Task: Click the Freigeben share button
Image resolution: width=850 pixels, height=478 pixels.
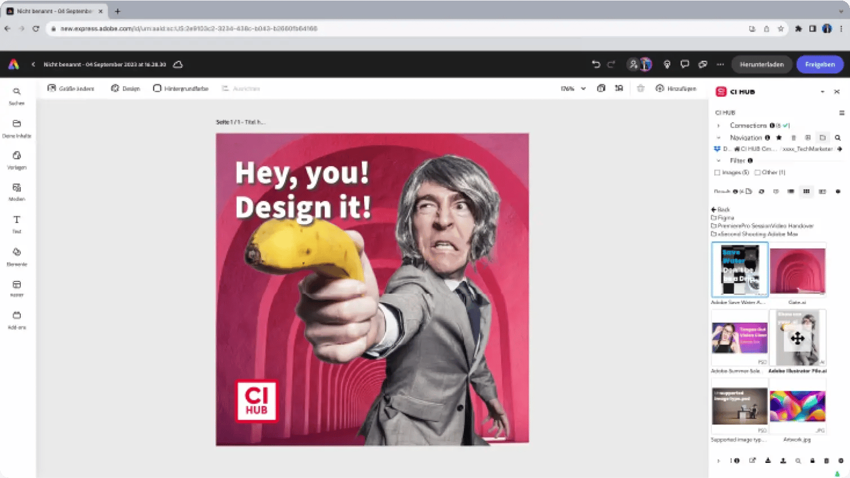Action: [820, 64]
